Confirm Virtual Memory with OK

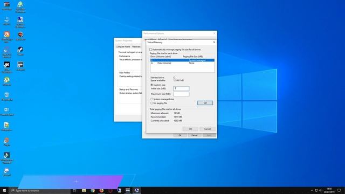point(190,129)
